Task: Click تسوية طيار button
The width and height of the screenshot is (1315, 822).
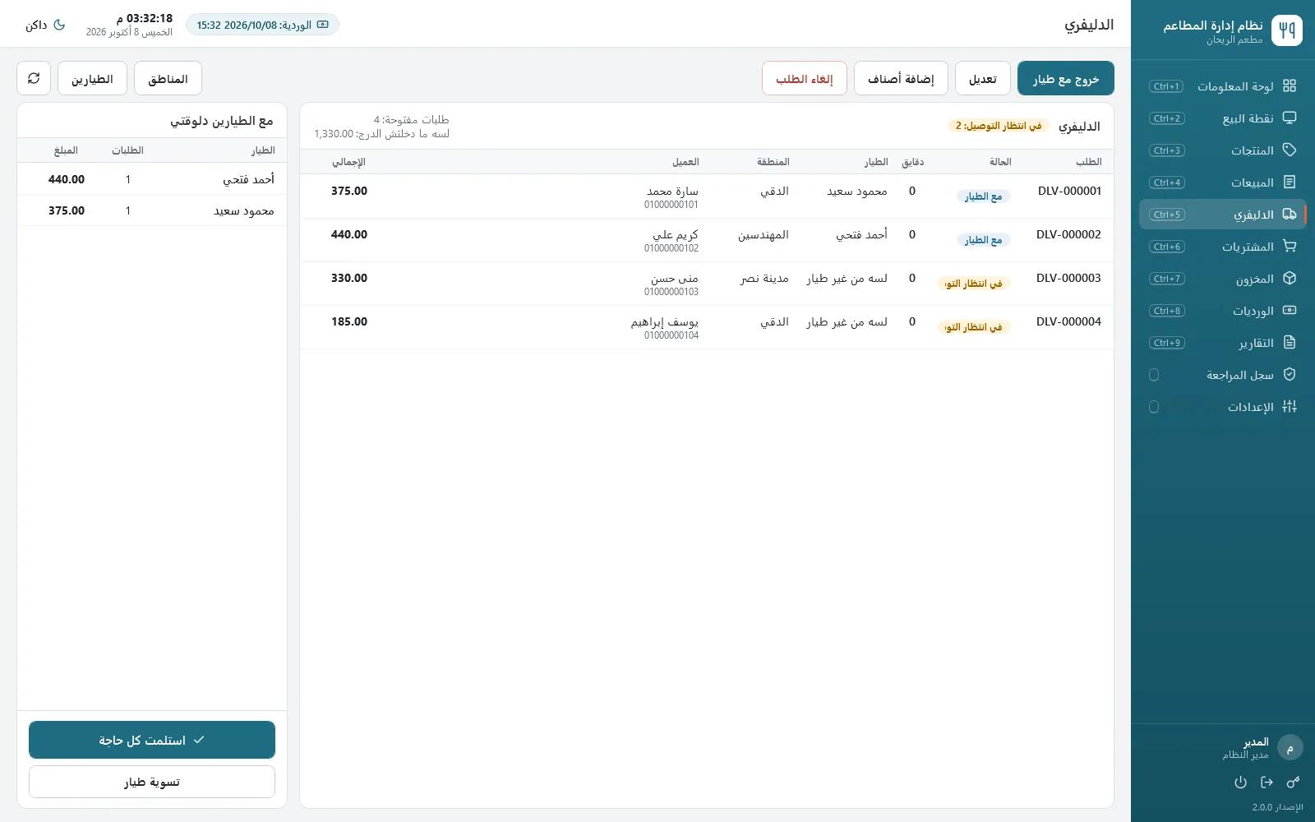Action: click(x=152, y=782)
